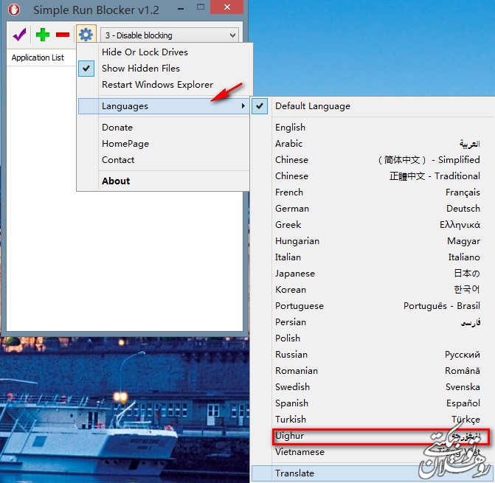Click the Application List column header
This screenshot has width=495, height=483.
(41, 58)
